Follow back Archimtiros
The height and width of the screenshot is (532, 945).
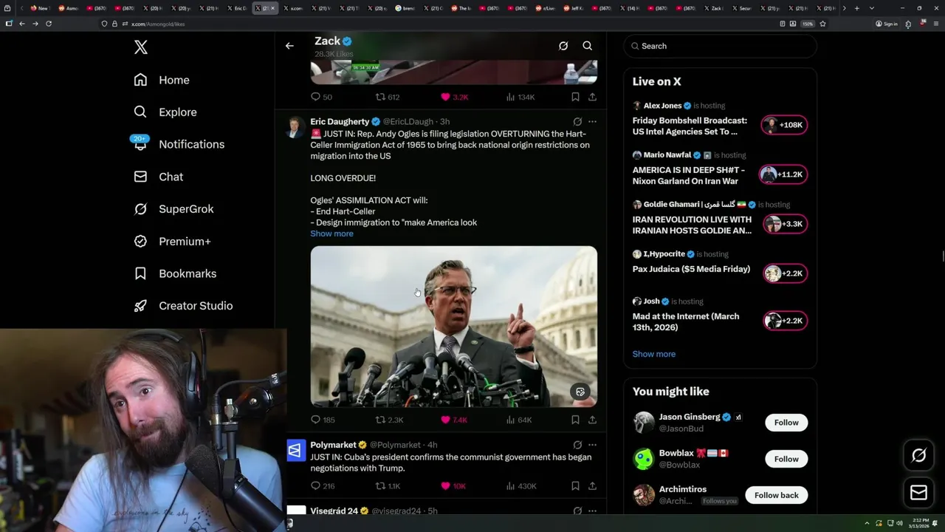(776, 495)
